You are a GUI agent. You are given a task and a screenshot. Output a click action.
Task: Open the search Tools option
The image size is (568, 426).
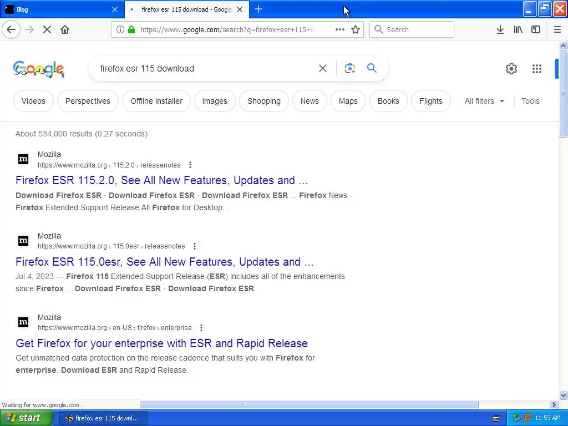[530, 101]
